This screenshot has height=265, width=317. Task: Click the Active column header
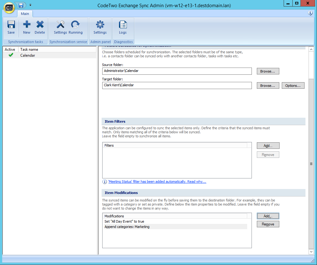(11, 49)
